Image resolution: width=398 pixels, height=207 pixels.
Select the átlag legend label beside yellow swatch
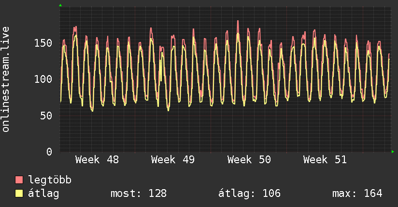43,194
